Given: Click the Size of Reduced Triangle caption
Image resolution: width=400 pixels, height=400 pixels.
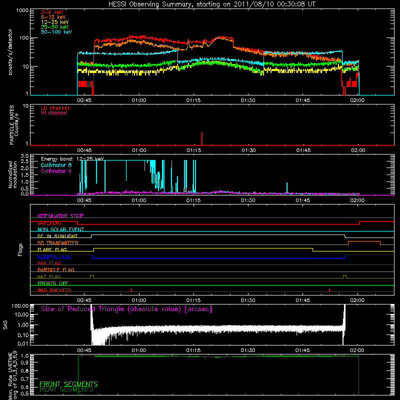Looking at the screenshot, I should click(x=126, y=309).
